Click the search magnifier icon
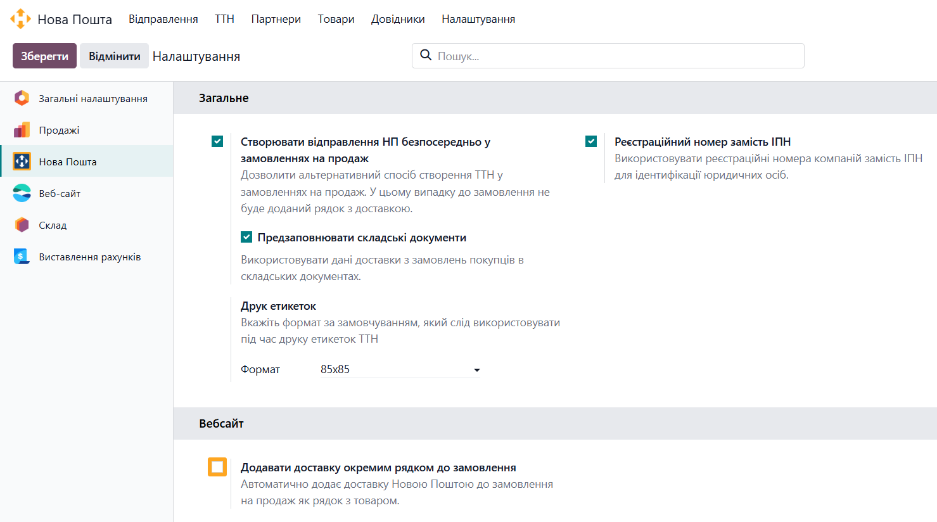937x522 pixels. [426, 55]
